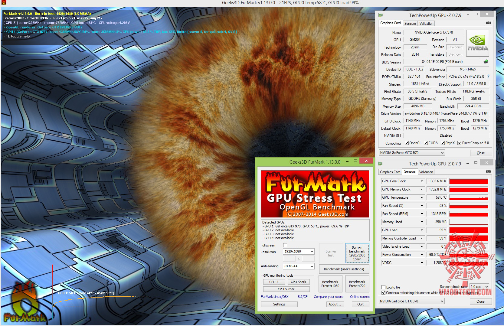Click the camera screenshot icon in upper GPU-Z window

point(488,23)
